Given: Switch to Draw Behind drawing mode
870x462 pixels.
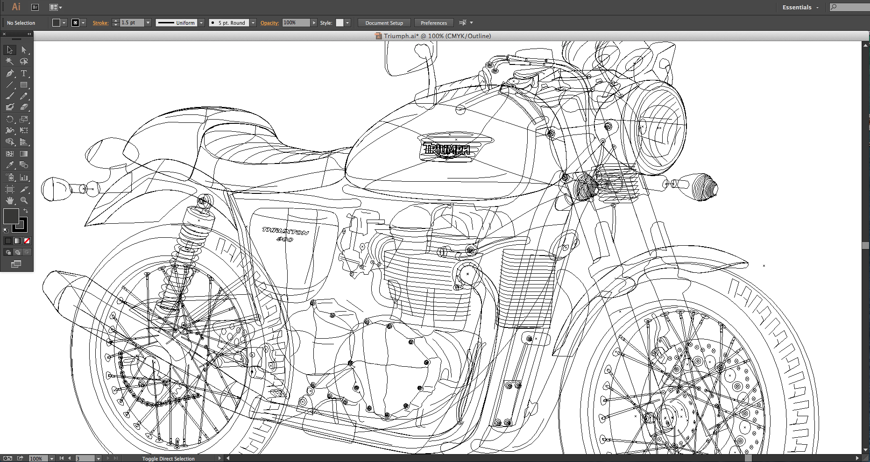Looking at the screenshot, I should point(17,252).
